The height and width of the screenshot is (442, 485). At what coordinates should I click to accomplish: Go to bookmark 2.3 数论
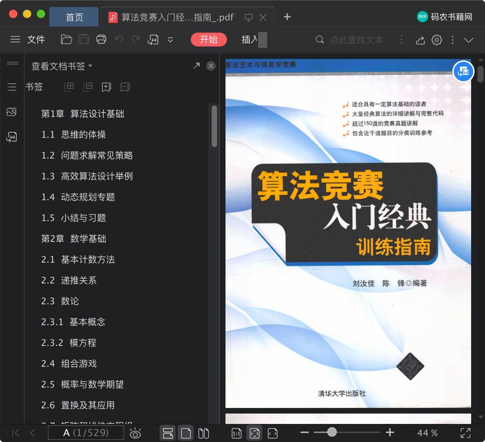(x=60, y=301)
